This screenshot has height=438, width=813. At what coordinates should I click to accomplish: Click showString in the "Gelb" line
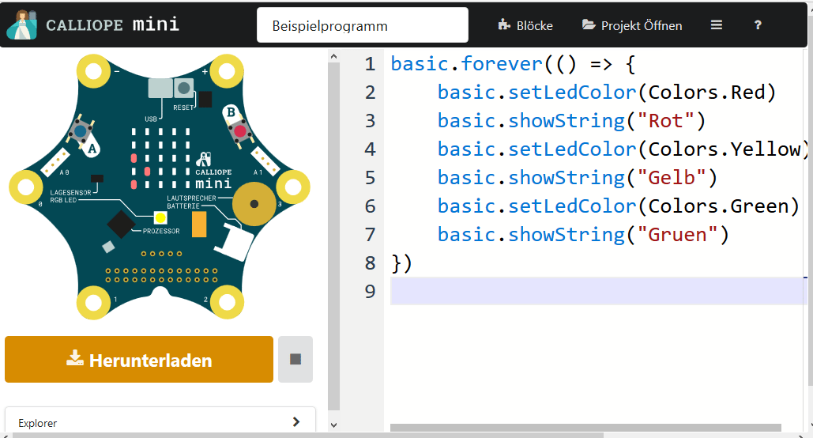[x=566, y=177]
